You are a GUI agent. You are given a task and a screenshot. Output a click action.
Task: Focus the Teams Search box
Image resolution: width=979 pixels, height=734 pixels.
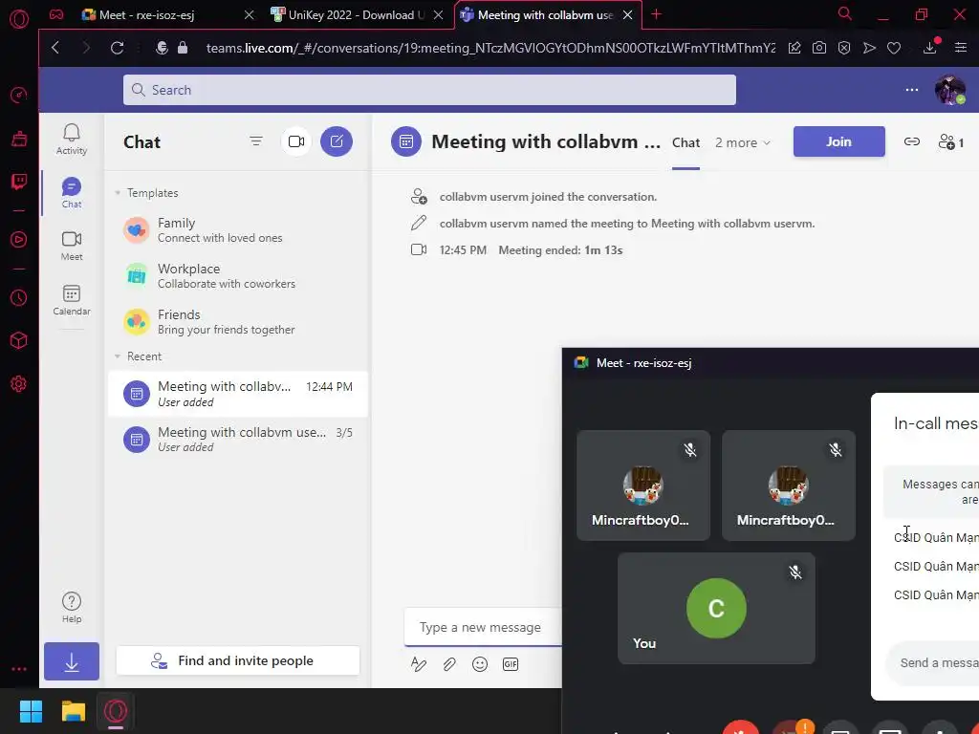(429, 90)
